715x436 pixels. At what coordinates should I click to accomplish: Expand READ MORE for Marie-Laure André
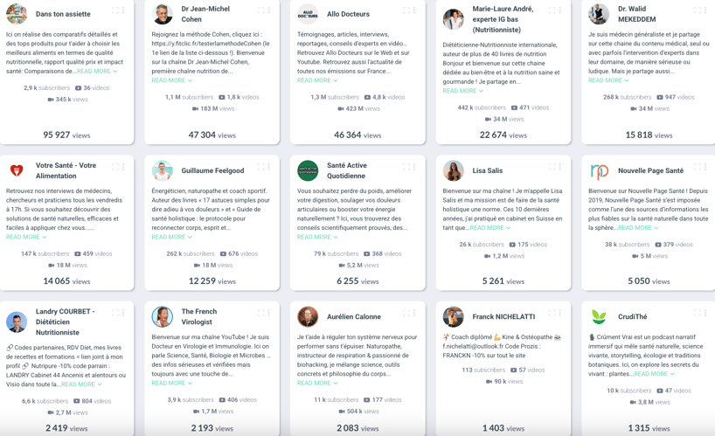pos(462,91)
